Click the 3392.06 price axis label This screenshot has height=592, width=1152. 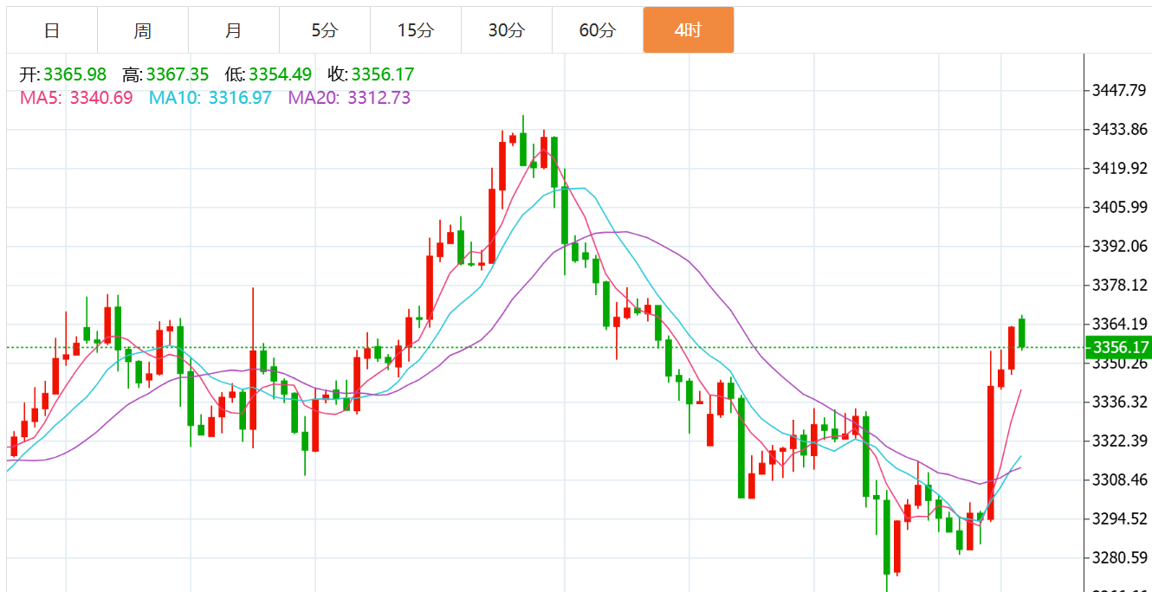coord(1119,247)
